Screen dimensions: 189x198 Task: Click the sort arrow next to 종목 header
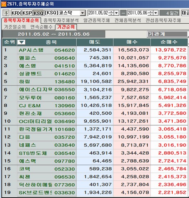point(21,42)
